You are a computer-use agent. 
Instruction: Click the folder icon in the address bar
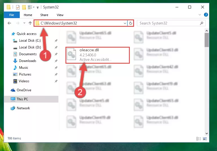click(x=37, y=23)
